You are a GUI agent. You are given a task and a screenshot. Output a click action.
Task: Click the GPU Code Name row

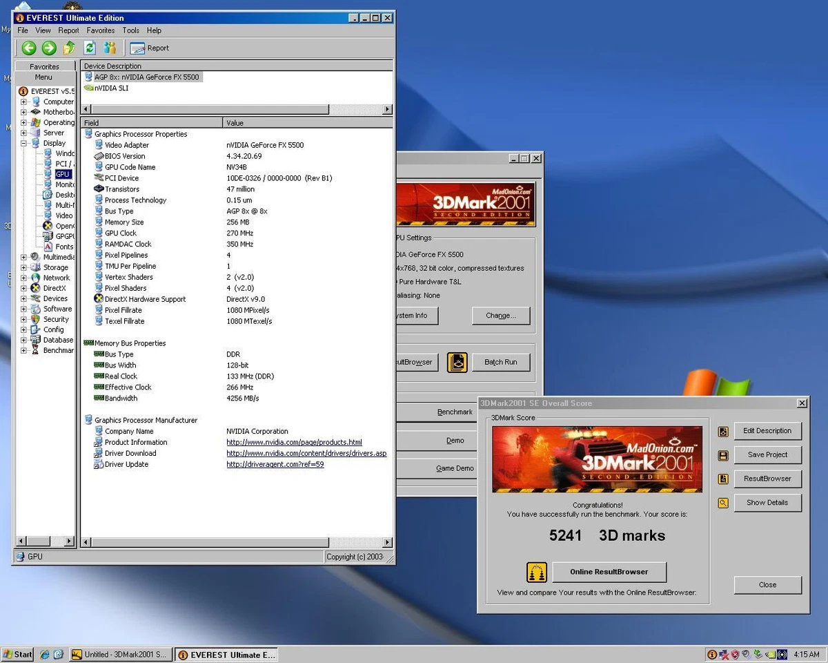tap(237, 167)
